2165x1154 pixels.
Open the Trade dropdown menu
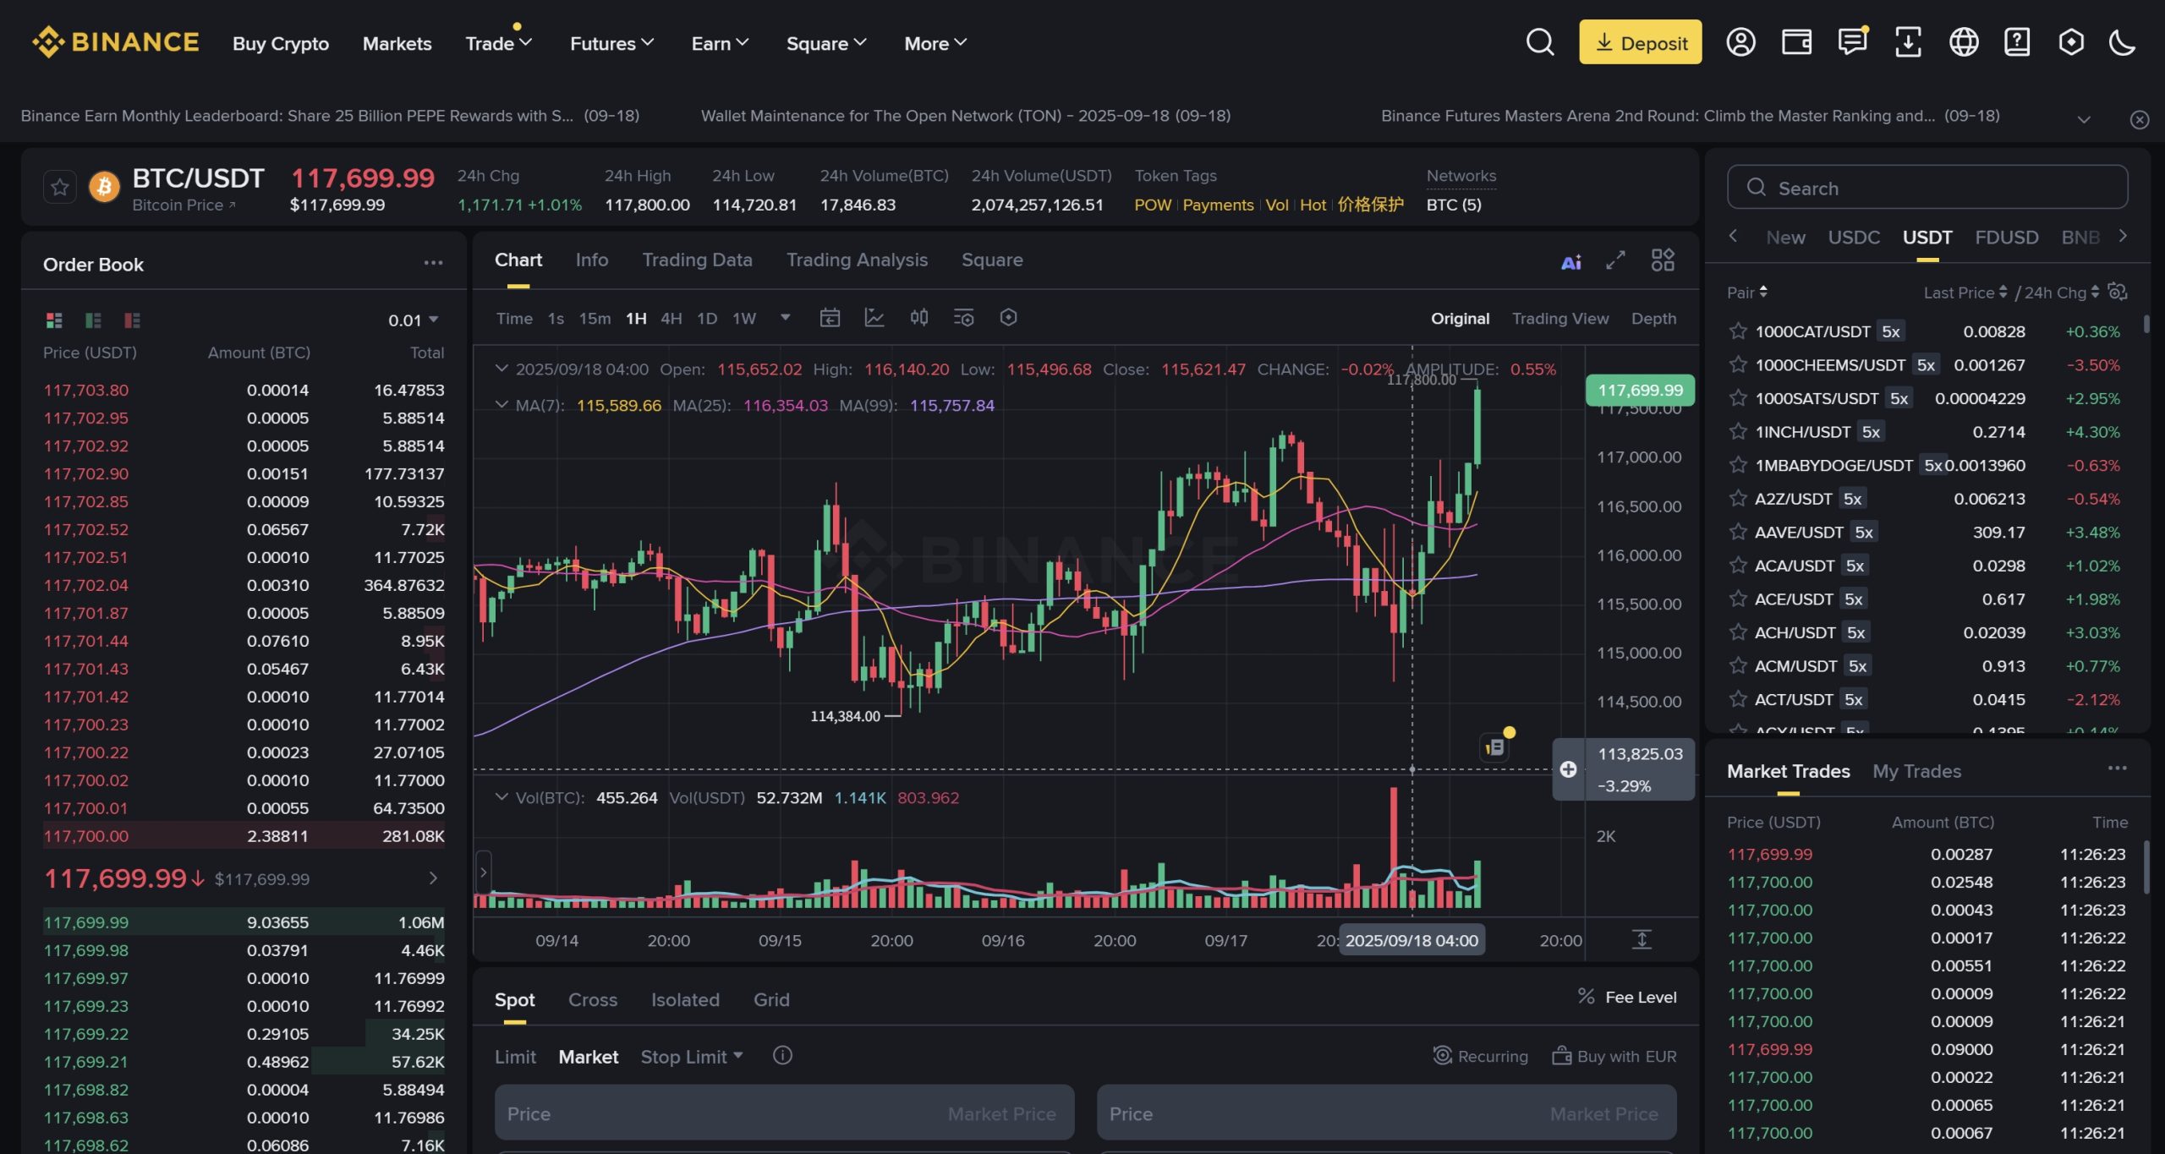(x=498, y=43)
